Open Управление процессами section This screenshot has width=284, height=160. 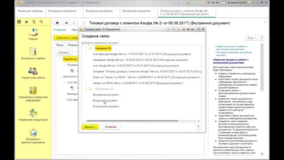click(x=33, y=115)
